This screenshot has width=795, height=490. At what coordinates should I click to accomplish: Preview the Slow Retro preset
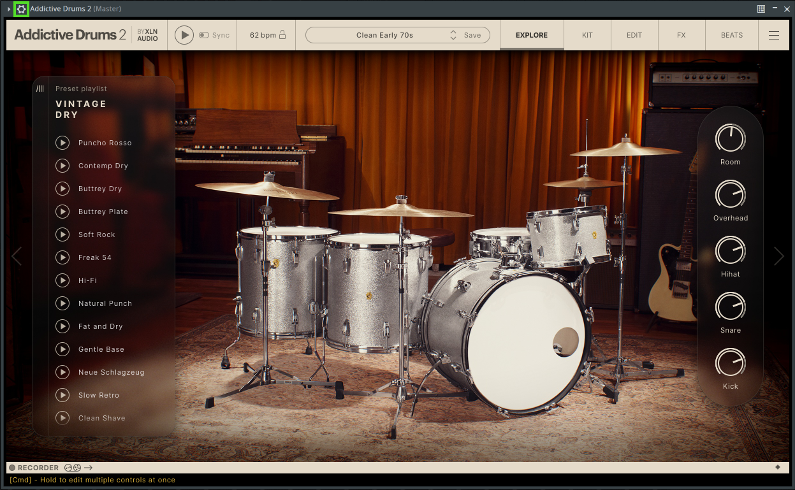[x=62, y=395]
